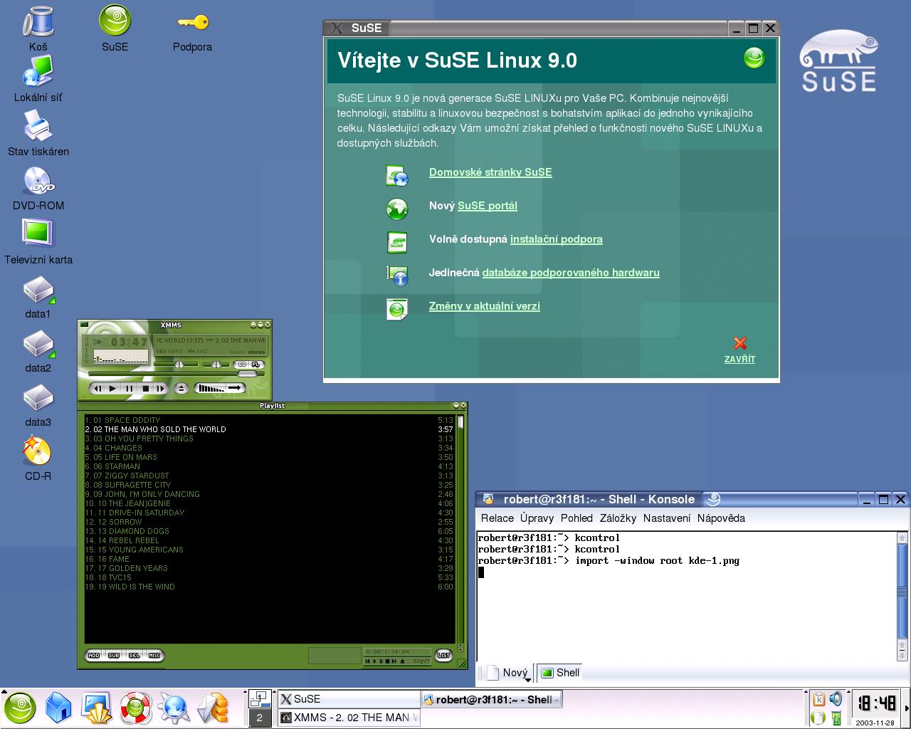Pause playback in XMMS main window
911x729 pixels.
129,388
